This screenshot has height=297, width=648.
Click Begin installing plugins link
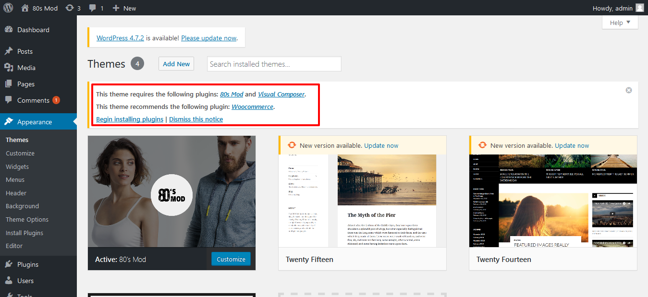(130, 119)
